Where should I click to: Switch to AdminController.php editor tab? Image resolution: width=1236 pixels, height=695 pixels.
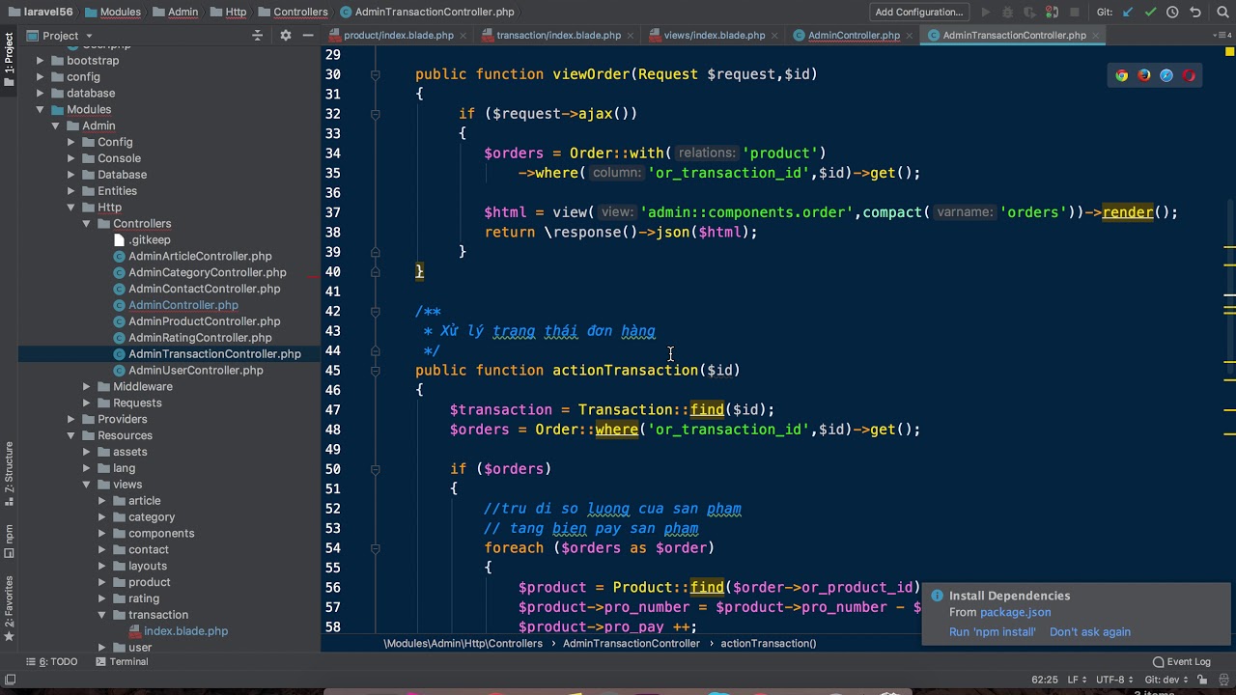854,36
